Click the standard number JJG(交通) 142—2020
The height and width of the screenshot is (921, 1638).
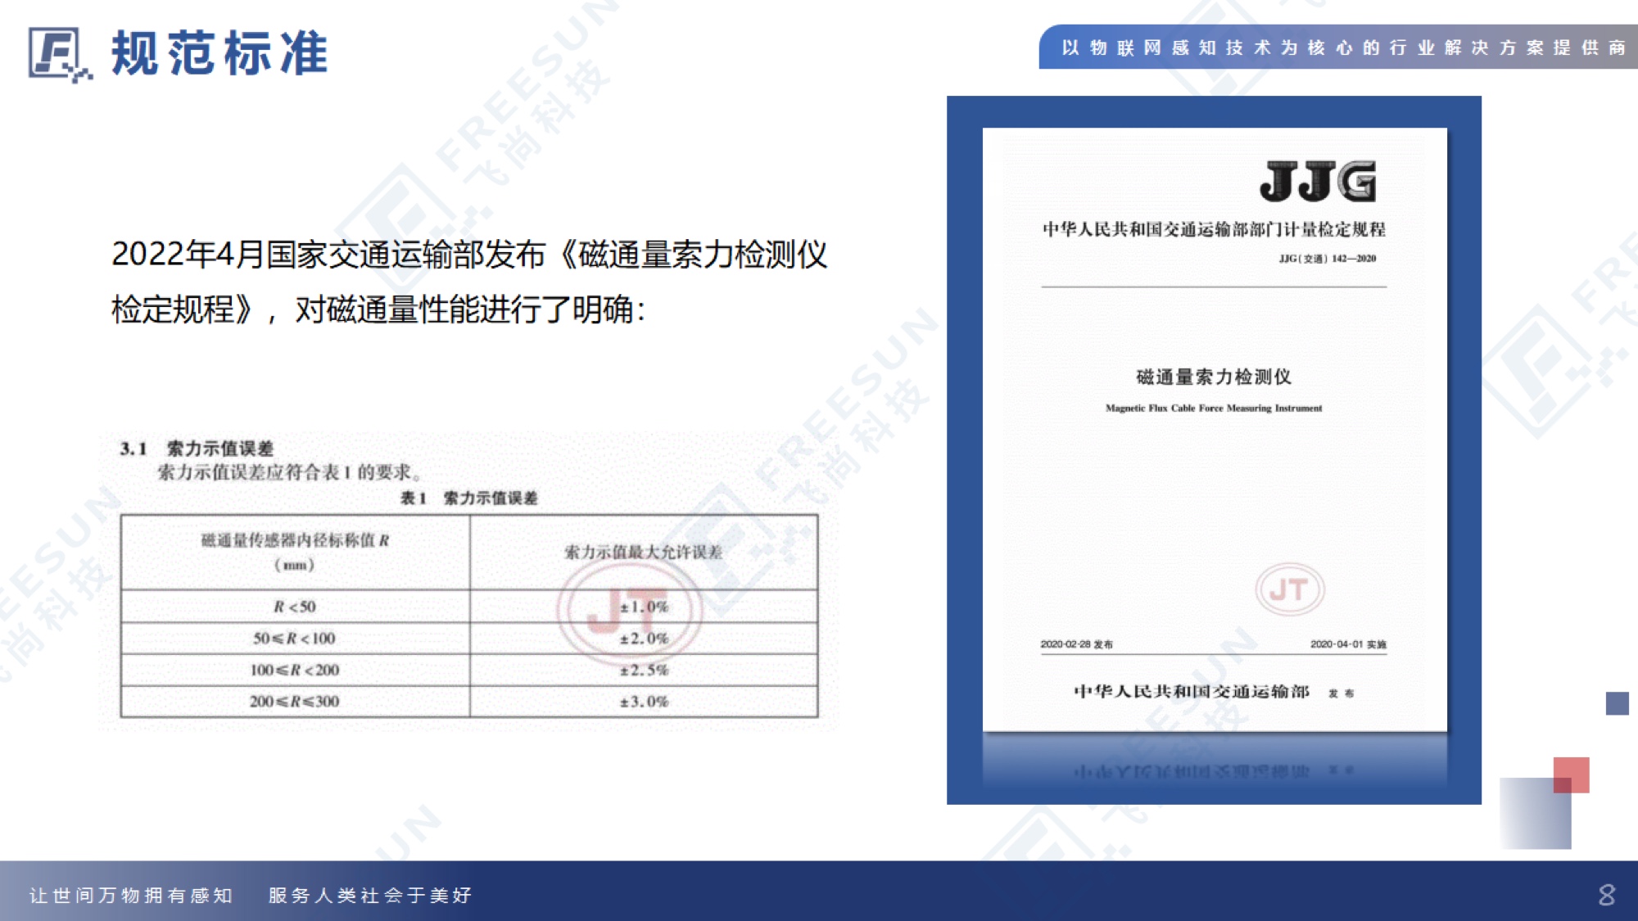(x=1327, y=259)
